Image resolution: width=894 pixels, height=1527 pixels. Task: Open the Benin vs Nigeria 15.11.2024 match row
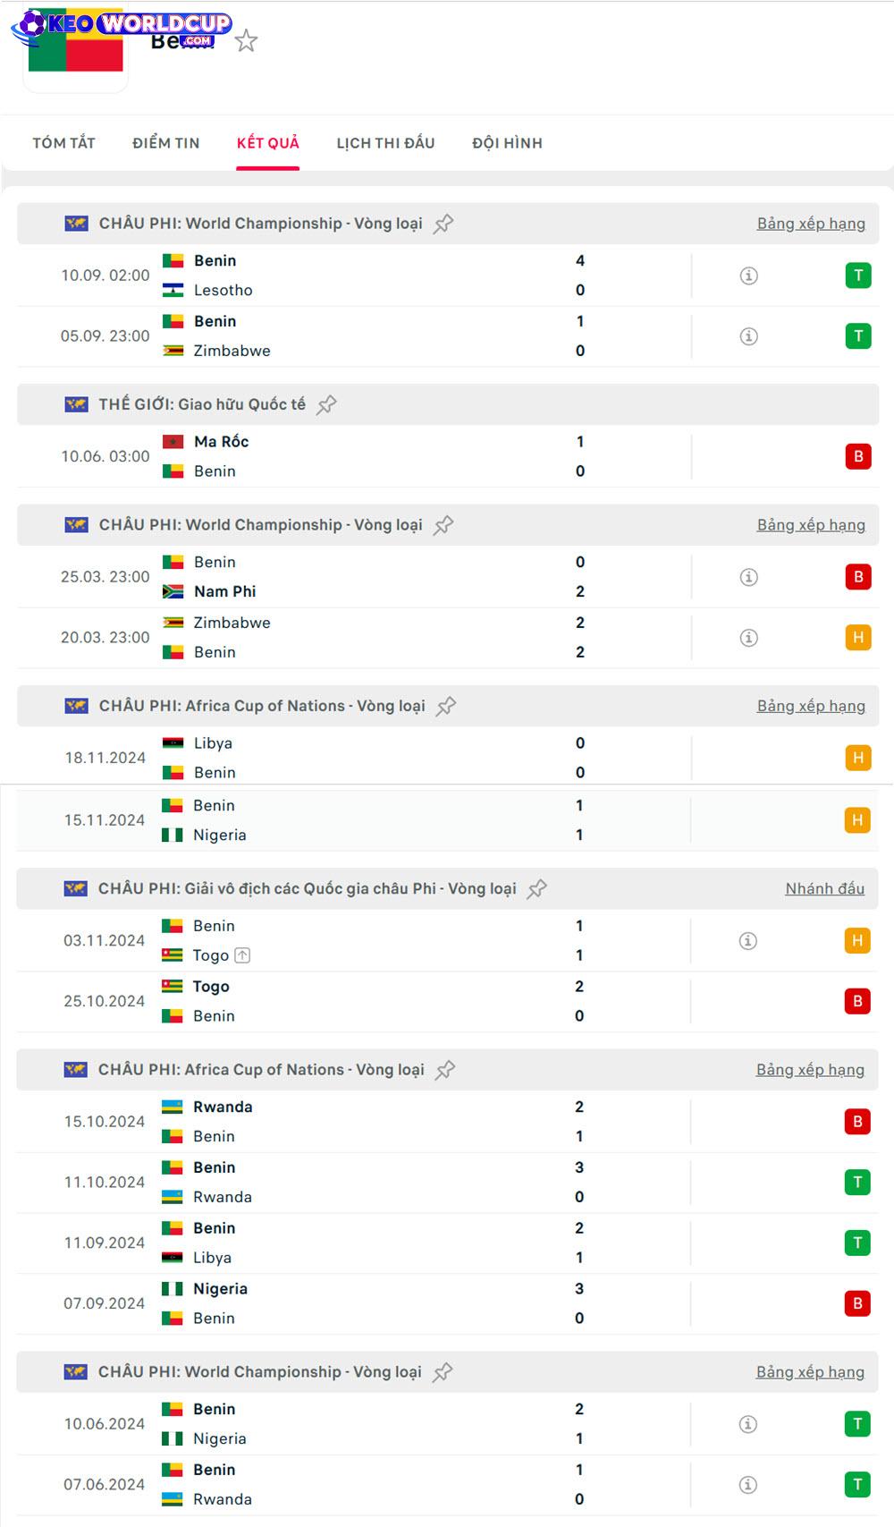point(358,820)
